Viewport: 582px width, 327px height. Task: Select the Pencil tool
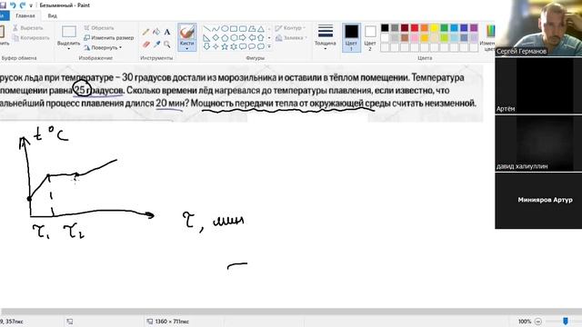tap(145, 33)
